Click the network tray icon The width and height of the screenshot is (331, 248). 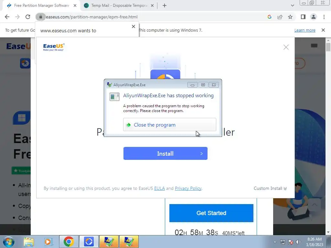[283, 242]
